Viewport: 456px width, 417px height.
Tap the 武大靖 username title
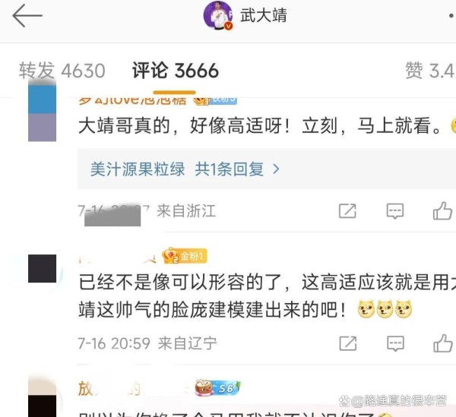point(264,15)
